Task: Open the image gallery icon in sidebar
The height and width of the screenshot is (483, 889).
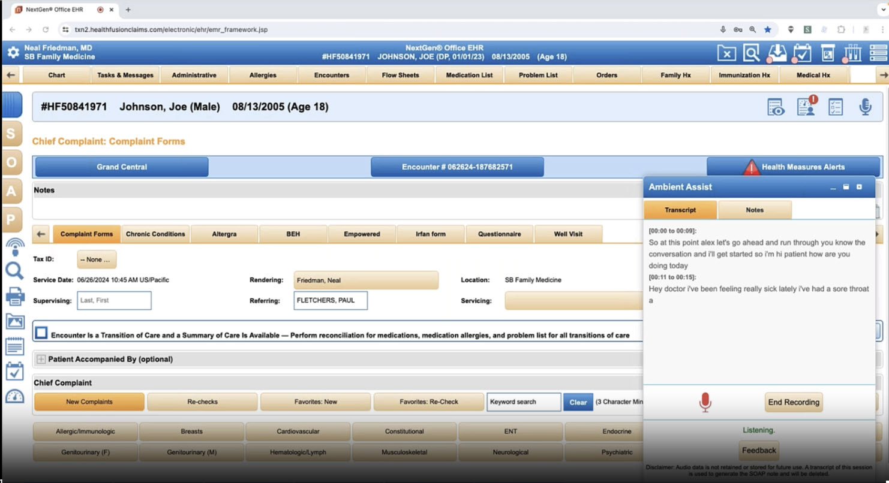Action: pyautogui.click(x=14, y=321)
